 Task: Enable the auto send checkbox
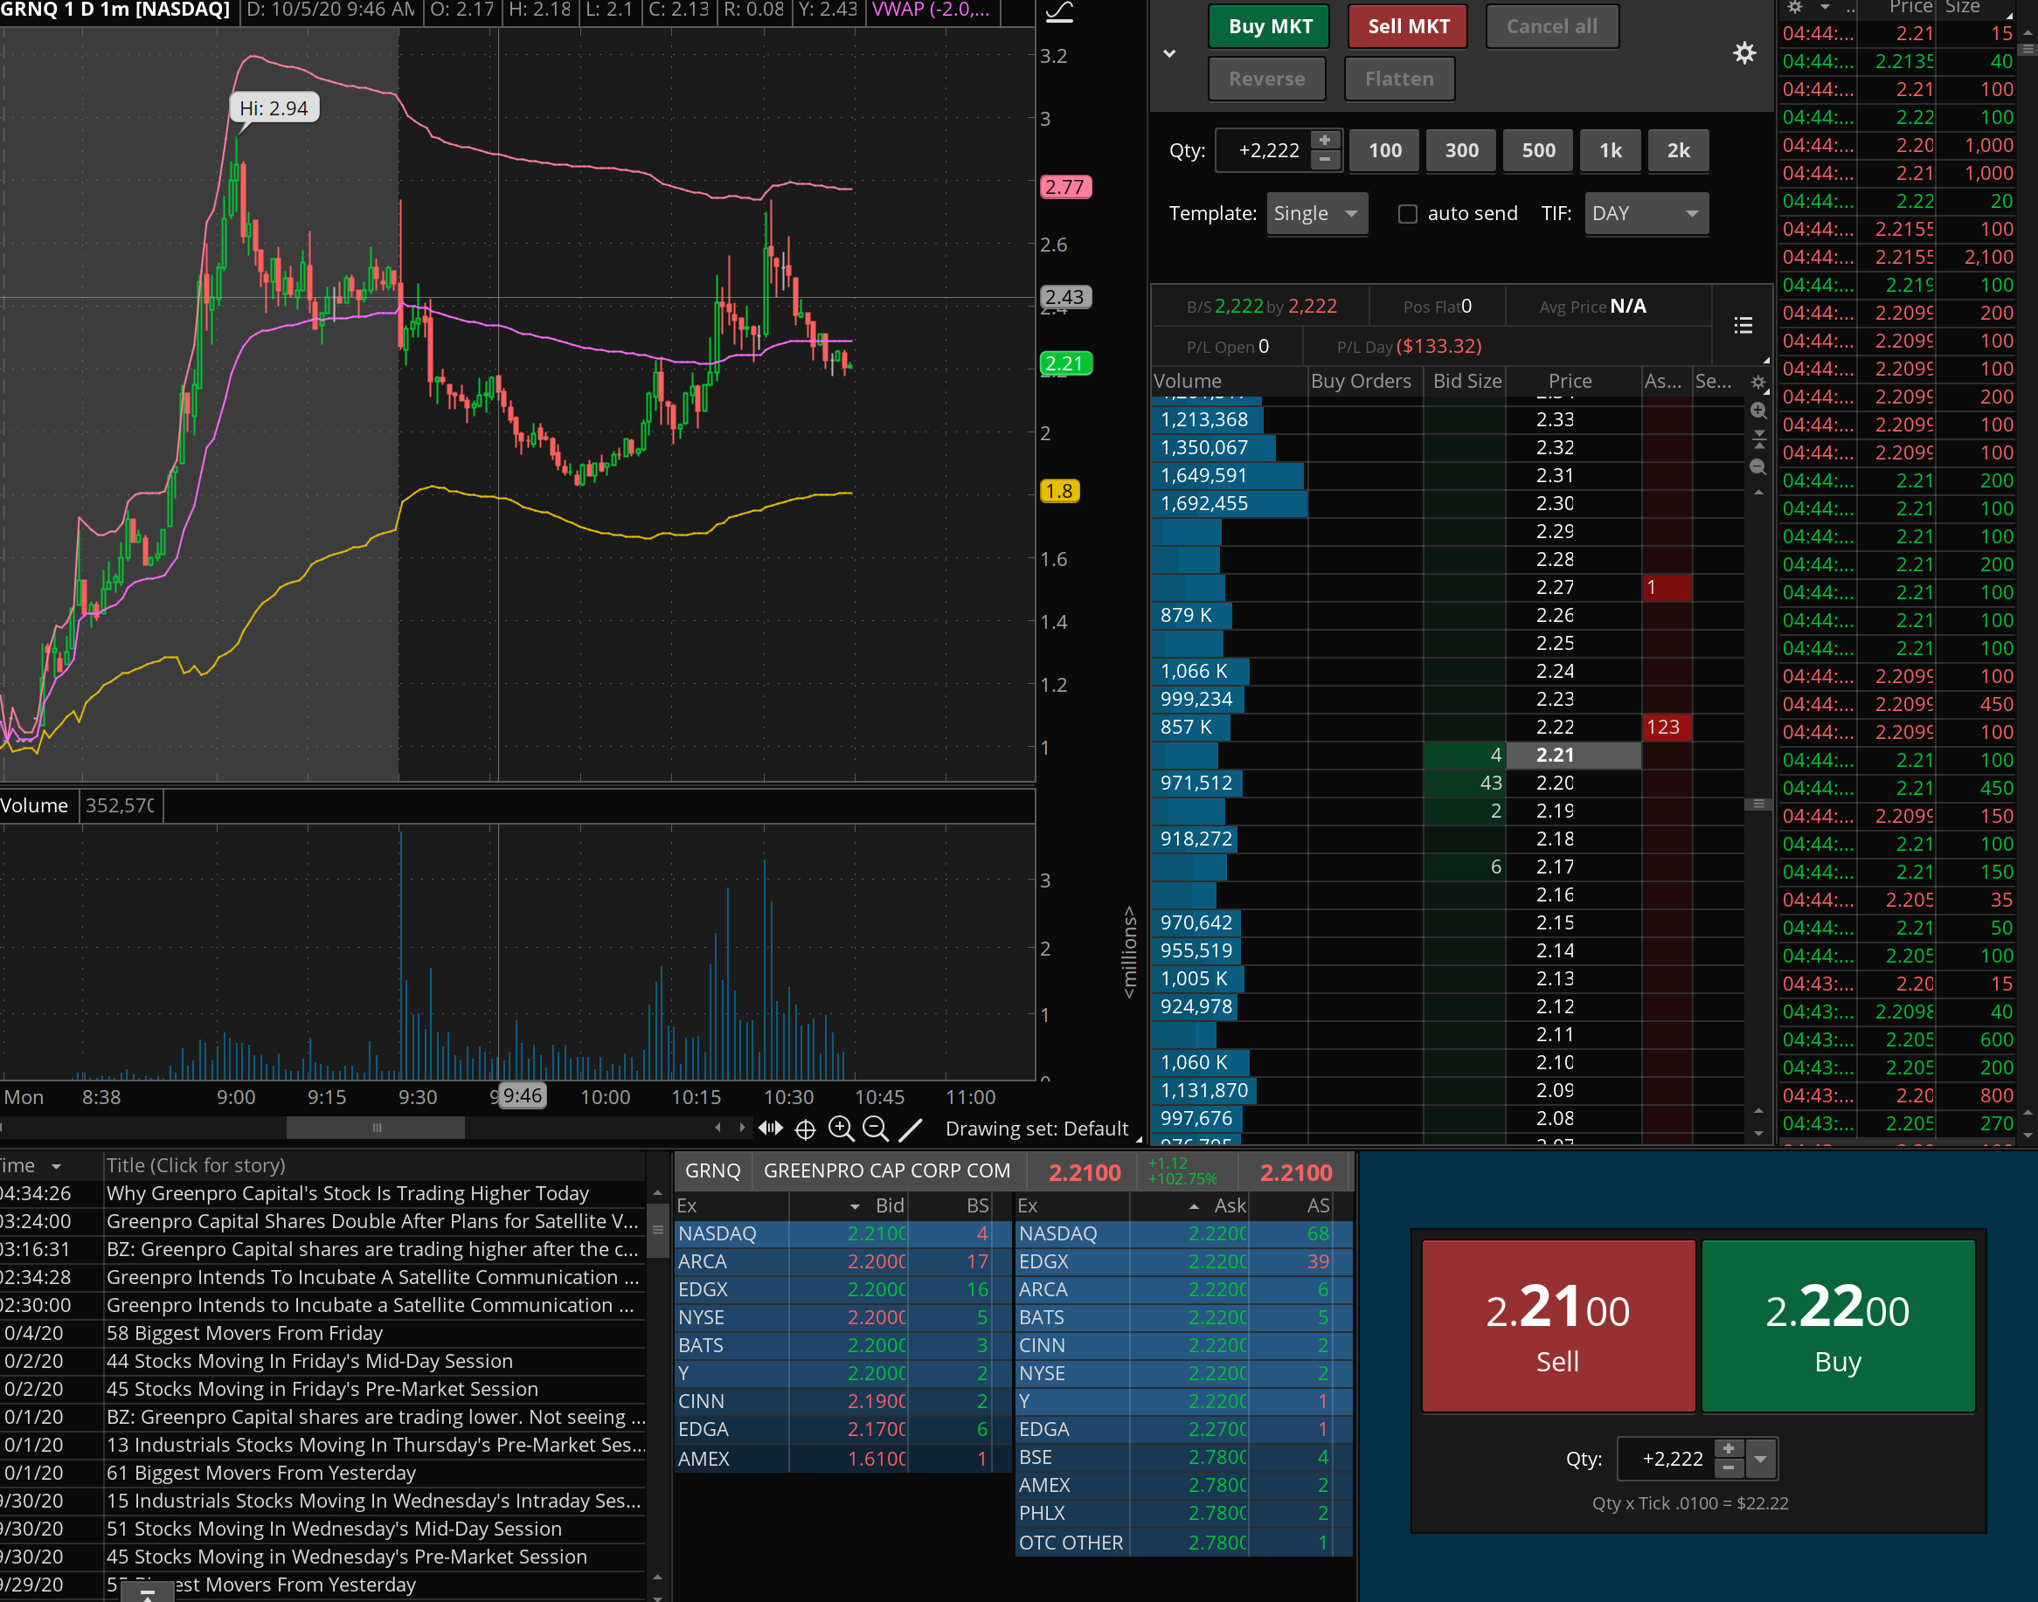click(1407, 214)
